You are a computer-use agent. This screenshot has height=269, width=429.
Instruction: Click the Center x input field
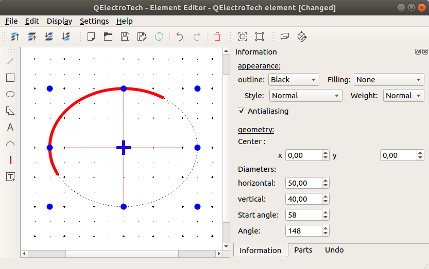click(304, 155)
